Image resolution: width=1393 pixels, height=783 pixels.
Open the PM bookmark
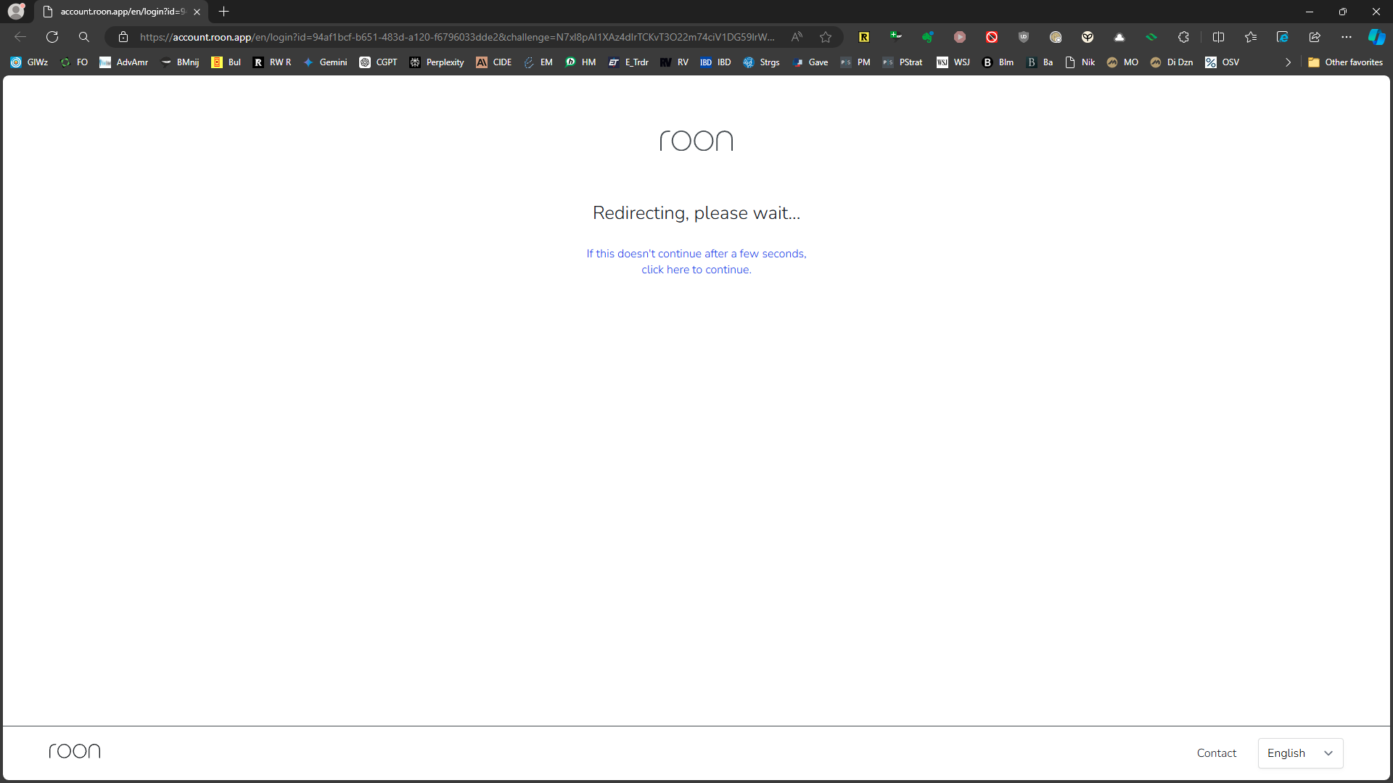[856, 62]
